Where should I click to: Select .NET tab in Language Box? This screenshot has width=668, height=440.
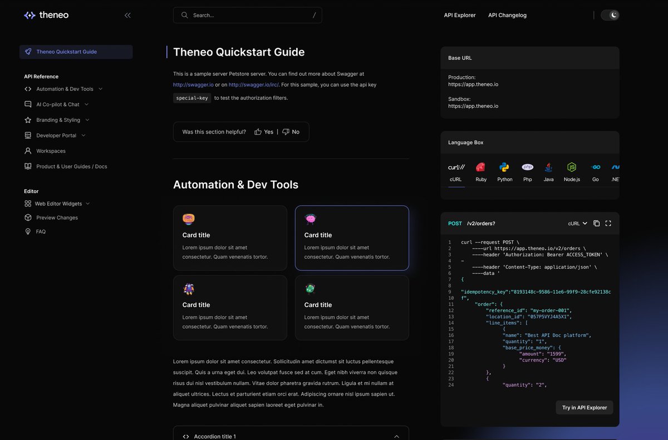[615, 172]
